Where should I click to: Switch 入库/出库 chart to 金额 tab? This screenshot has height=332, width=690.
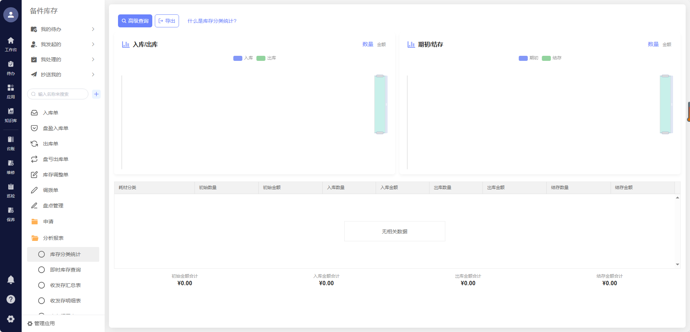(x=381, y=44)
